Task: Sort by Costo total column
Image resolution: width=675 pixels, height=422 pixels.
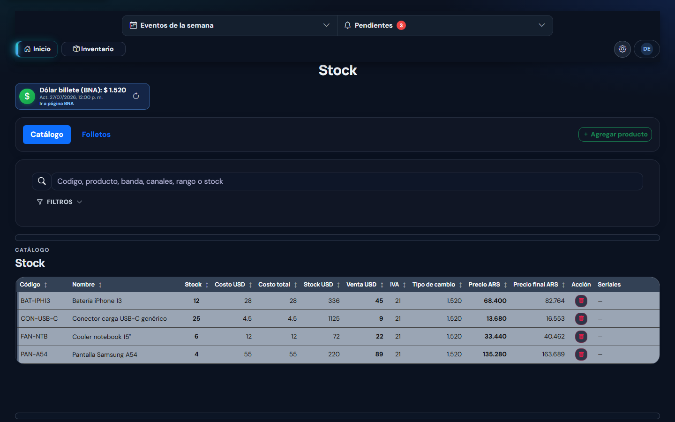Action: tap(295, 285)
